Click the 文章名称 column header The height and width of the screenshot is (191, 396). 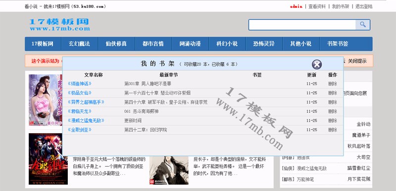(94, 75)
